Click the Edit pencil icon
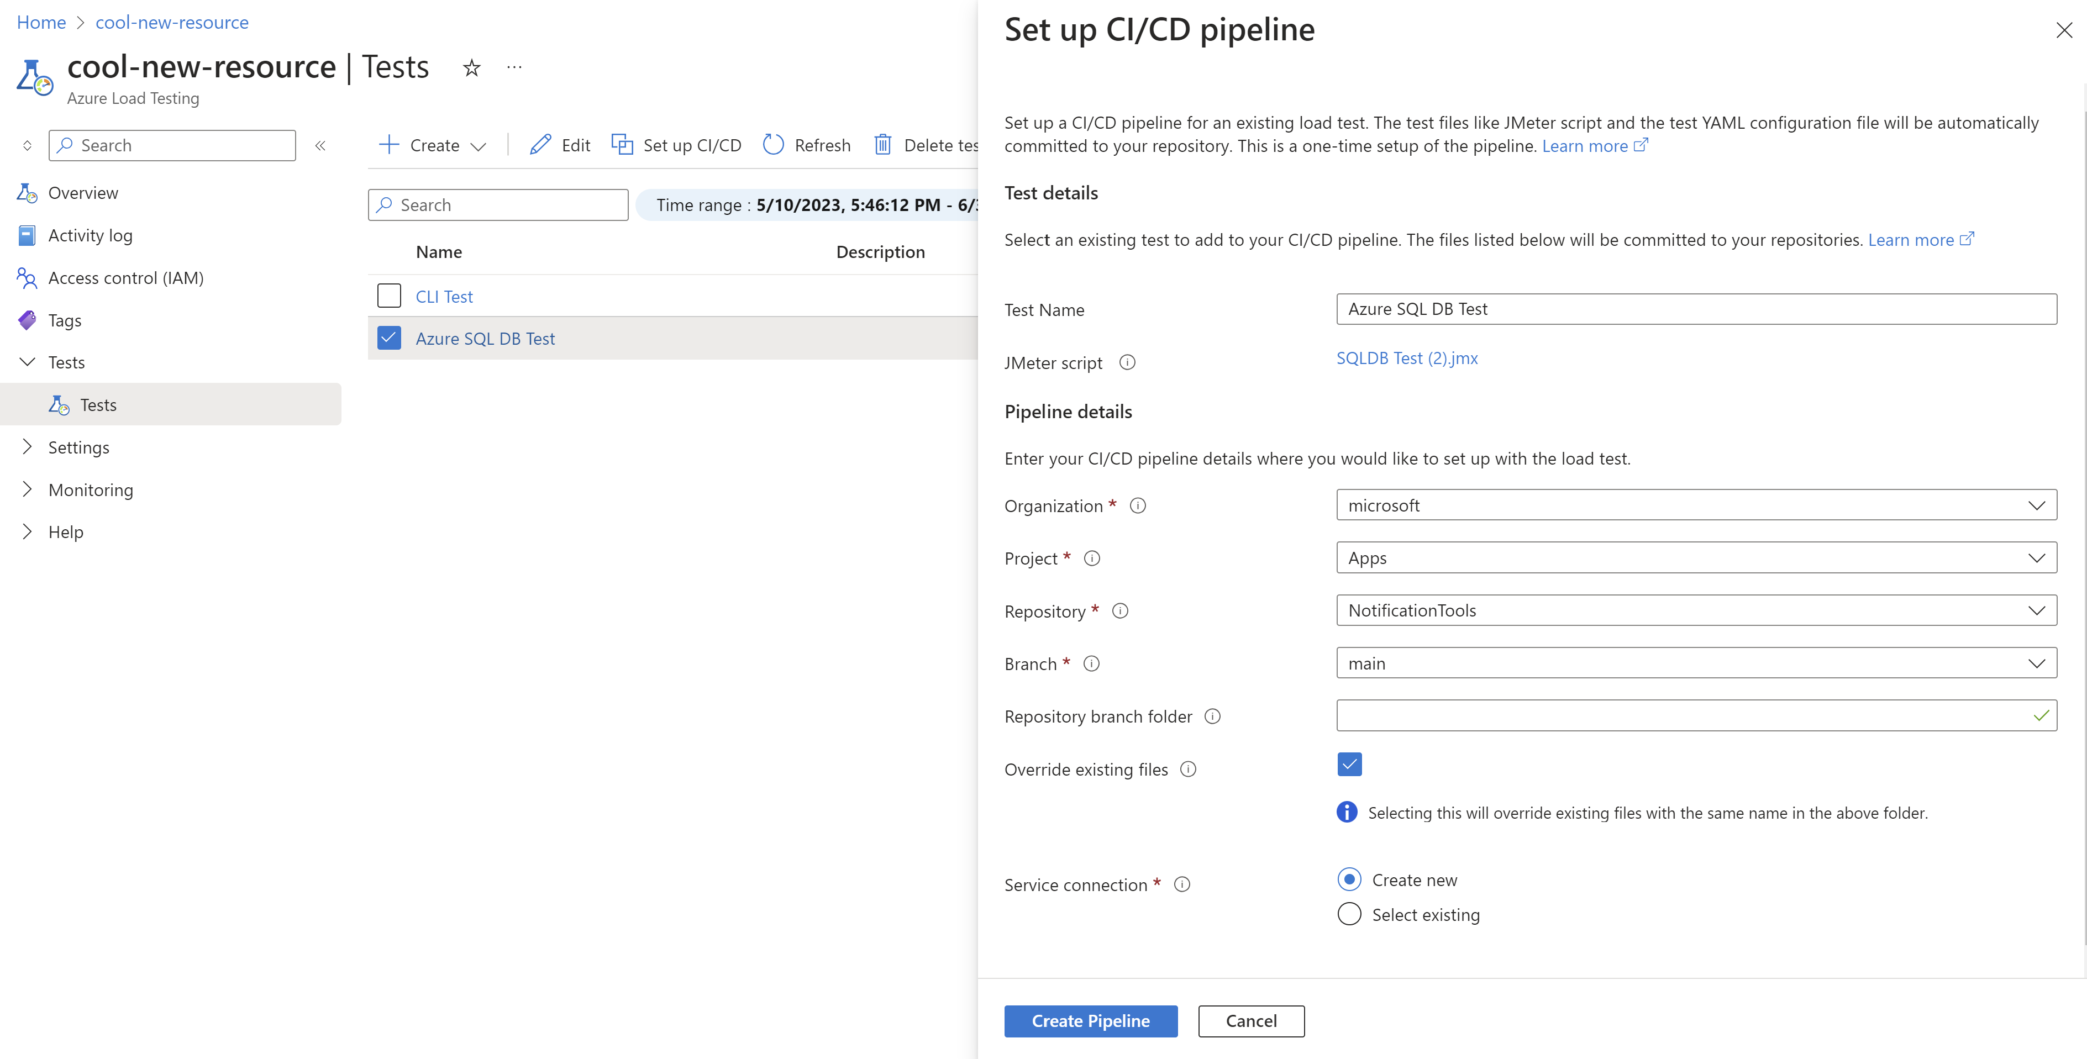 (x=540, y=145)
